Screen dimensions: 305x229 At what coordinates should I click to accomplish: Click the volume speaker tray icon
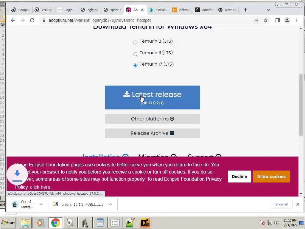[x=276, y=223]
